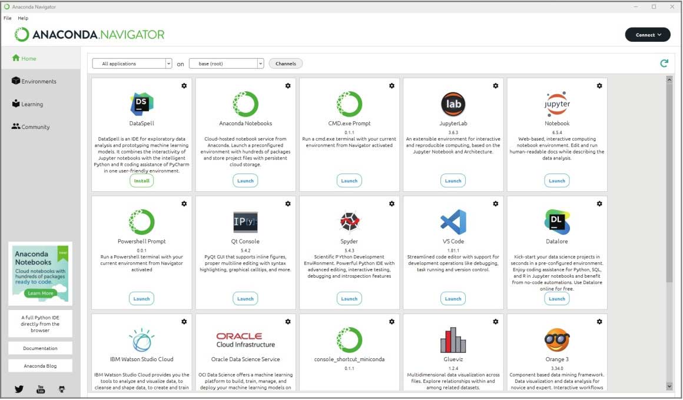Screen dimensions: 683x400
Task: Click the scrollbar up arrow
Action: point(669,79)
